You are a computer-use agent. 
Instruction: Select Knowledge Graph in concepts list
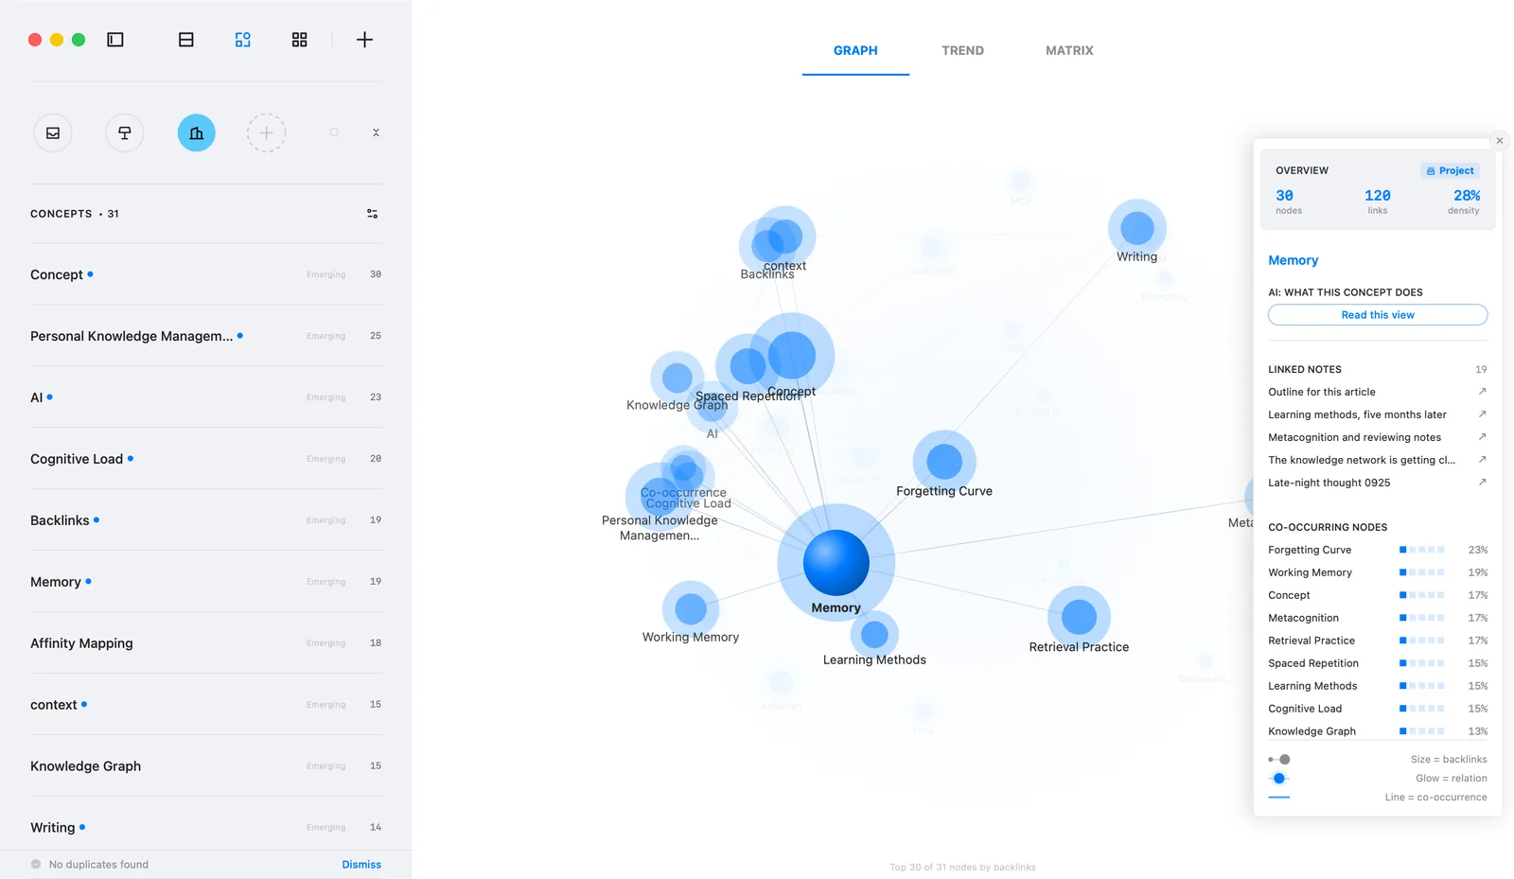coord(206,766)
